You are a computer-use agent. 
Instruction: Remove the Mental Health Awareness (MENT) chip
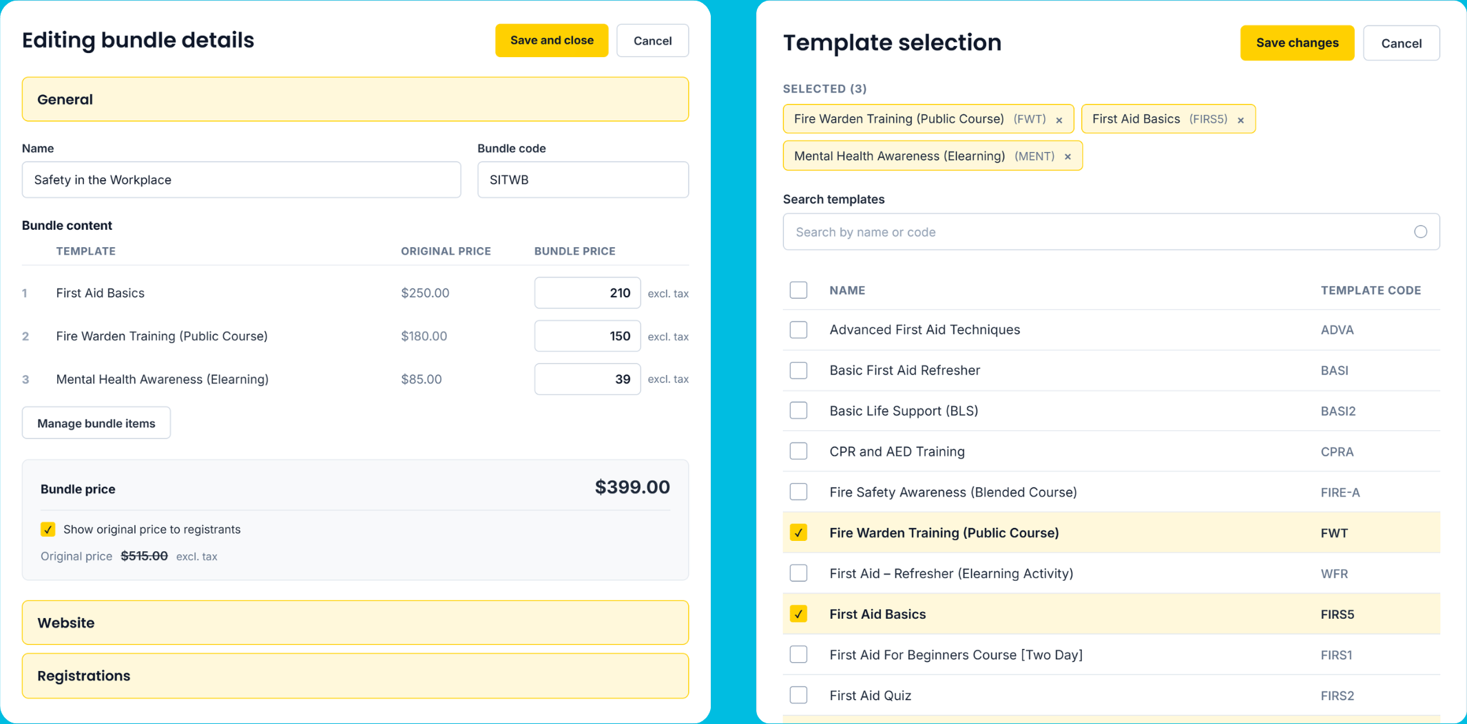pos(1068,157)
